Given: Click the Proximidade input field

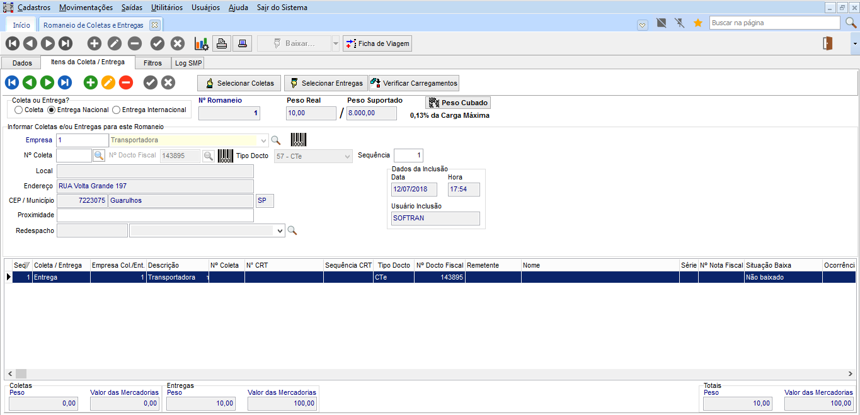Looking at the screenshot, I should pyautogui.click(x=155, y=215).
